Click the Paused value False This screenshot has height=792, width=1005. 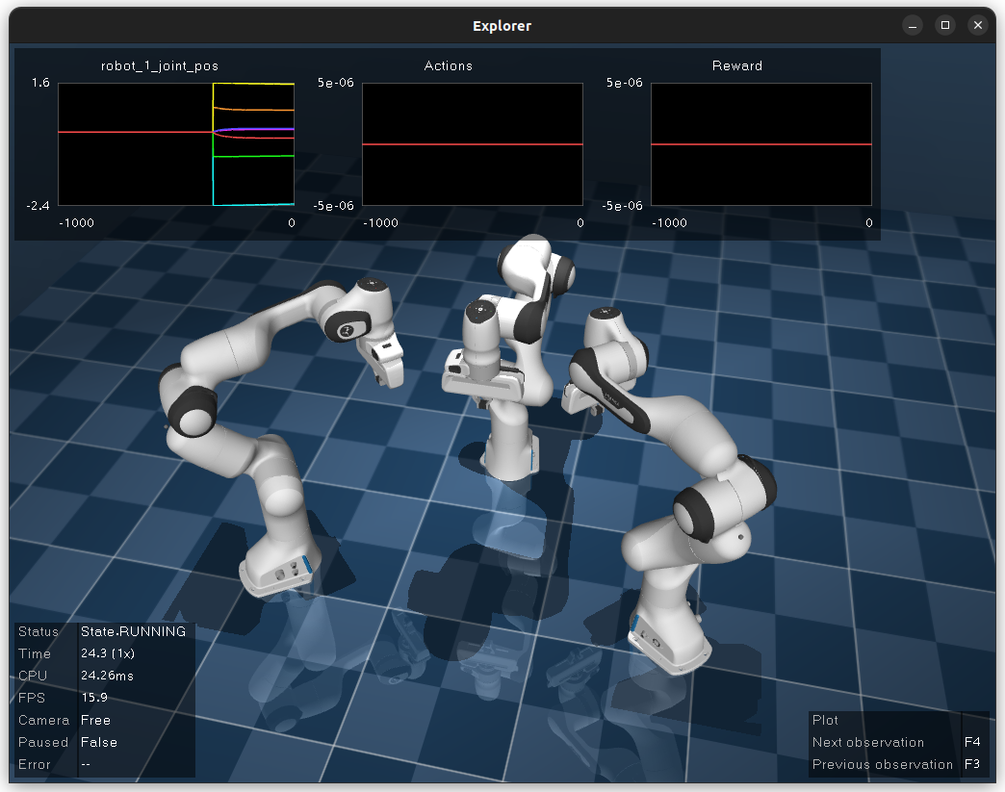(99, 742)
